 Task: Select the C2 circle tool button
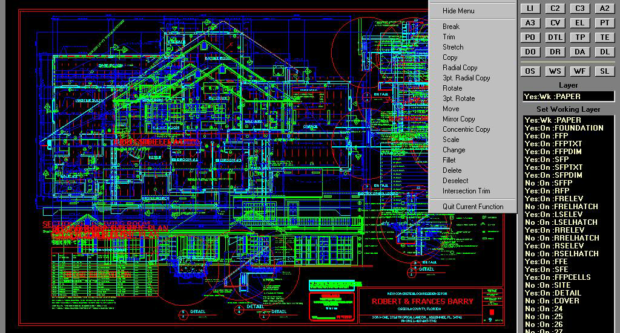pos(555,8)
